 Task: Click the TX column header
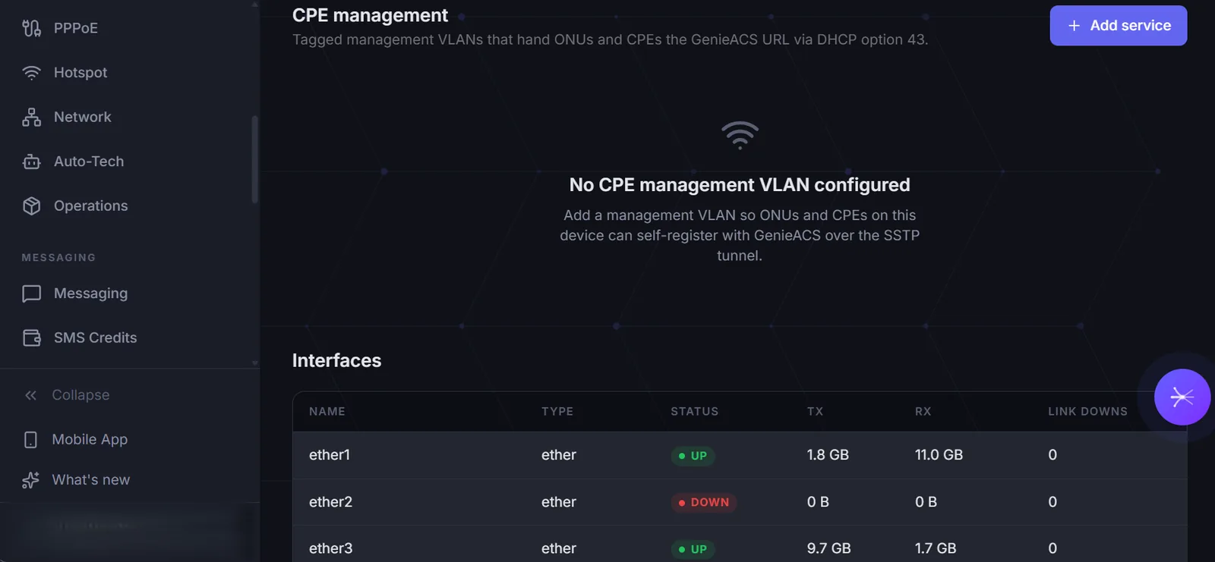[815, 411]
